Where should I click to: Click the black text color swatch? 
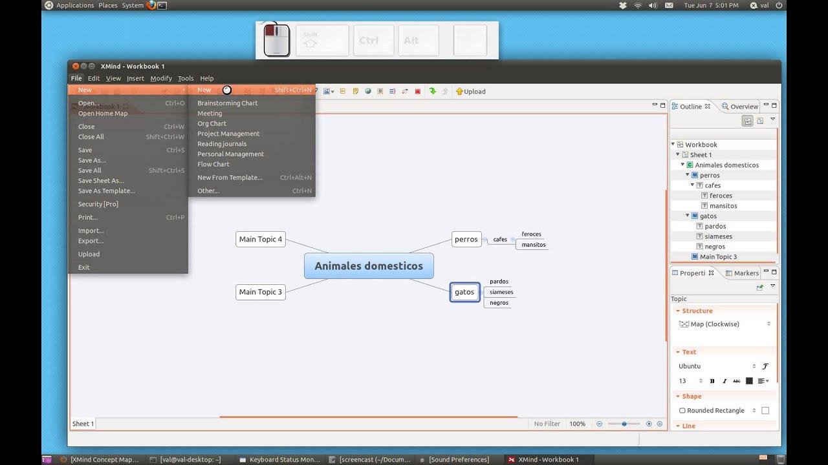pos(749,381)
